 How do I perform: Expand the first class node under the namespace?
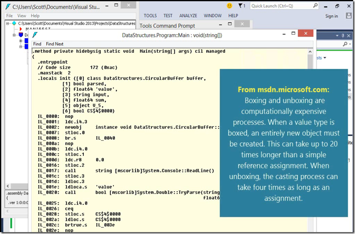[x=20, y=41]
